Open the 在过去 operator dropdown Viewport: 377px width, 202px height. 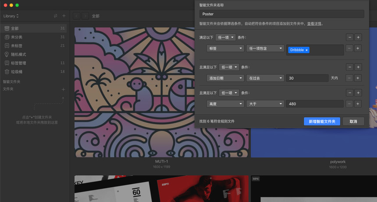(x=265, y=78)
